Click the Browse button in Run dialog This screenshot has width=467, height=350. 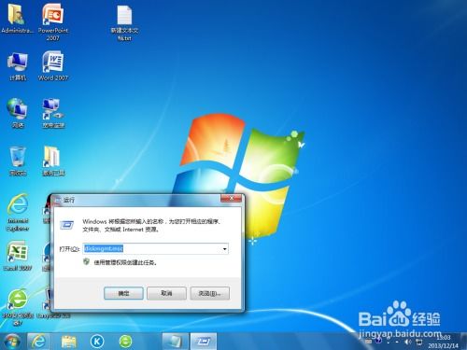click(x=209, y=293)
